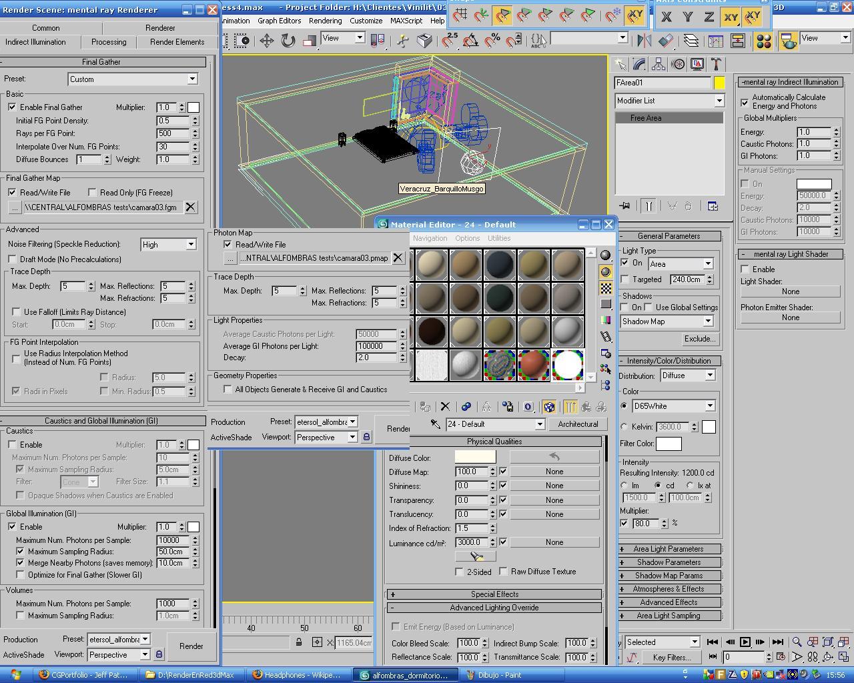854x683 pixels.
Task: Switch to the Renderer tab
Action: [160, 28]
